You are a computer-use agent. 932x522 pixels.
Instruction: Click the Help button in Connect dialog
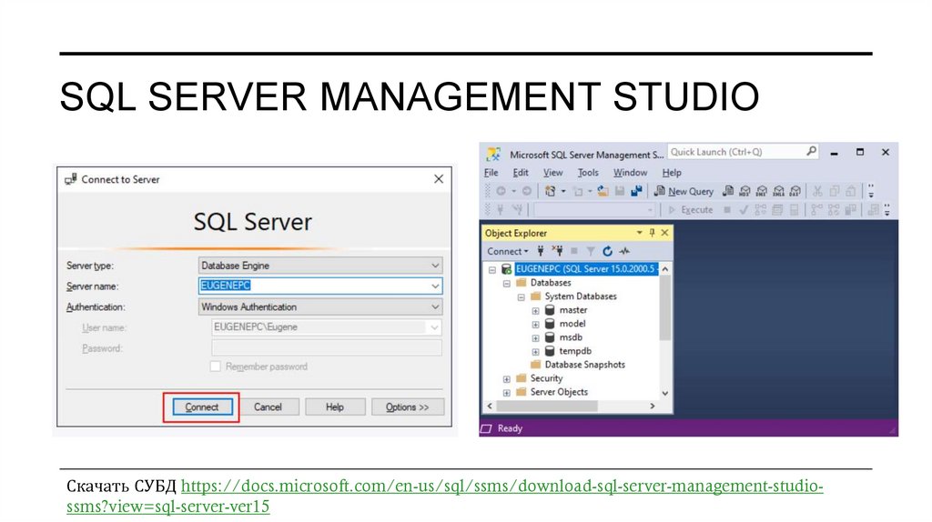(335, 407)
